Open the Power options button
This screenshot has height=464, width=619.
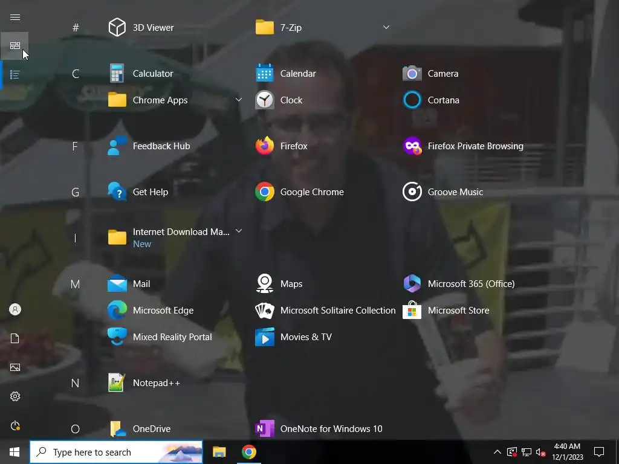pyautogui.click(x=15, y=425)
